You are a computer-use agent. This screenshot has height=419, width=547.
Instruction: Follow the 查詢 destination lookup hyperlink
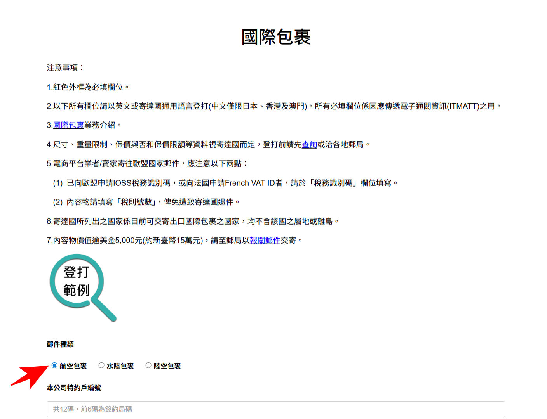tap(308, 144)
